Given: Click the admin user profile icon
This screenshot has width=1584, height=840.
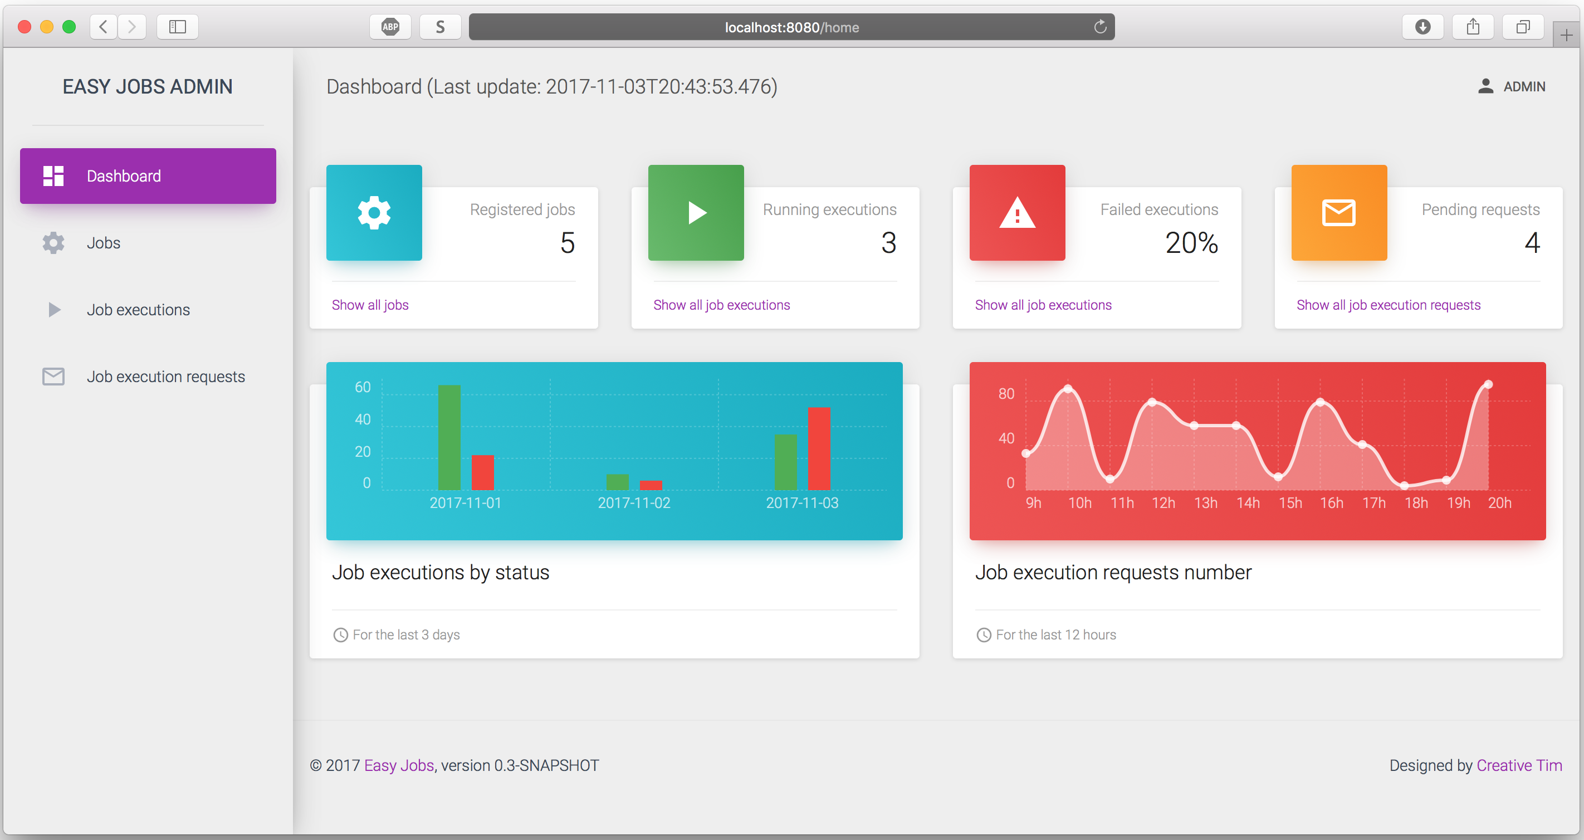Looking at the screenshot, I should [x=1485, y=86].
